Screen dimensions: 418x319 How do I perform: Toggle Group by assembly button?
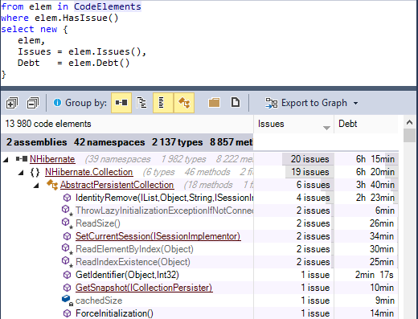121,103
